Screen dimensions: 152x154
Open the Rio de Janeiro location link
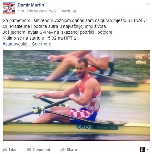pos(49,11)
